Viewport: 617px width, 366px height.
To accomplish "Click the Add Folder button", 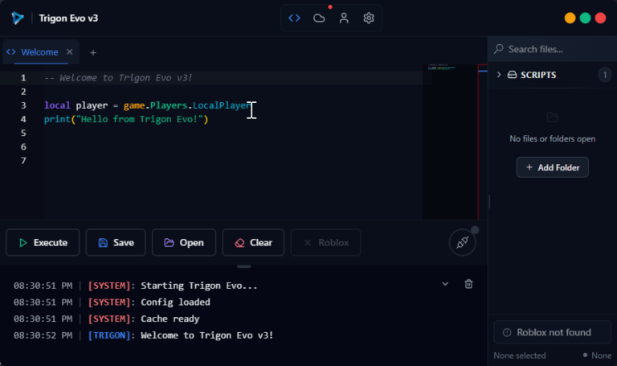I will [552, 167].
